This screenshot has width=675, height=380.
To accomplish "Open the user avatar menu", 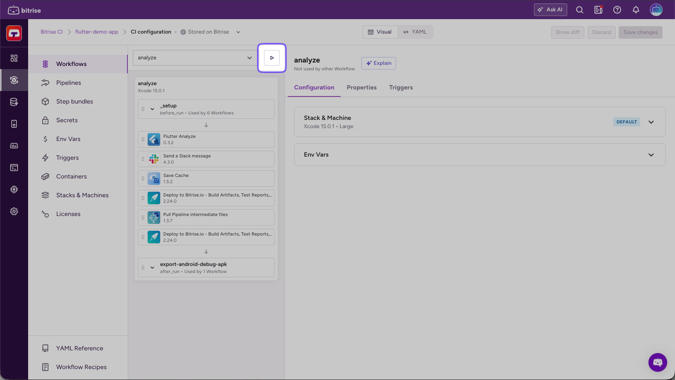I will (x=656, y=10).
